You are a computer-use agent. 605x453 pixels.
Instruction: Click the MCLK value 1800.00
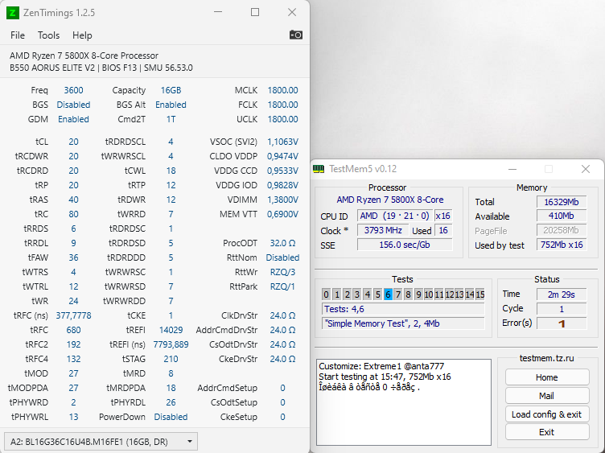tap(283, 90)
